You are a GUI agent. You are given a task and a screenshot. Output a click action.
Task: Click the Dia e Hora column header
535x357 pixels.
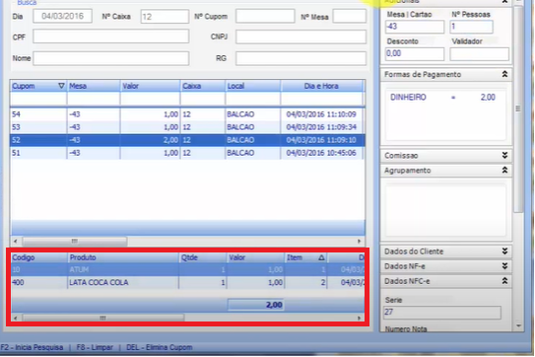(322, 86)
